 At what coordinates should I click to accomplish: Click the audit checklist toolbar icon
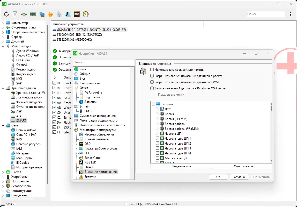point(60,14)
